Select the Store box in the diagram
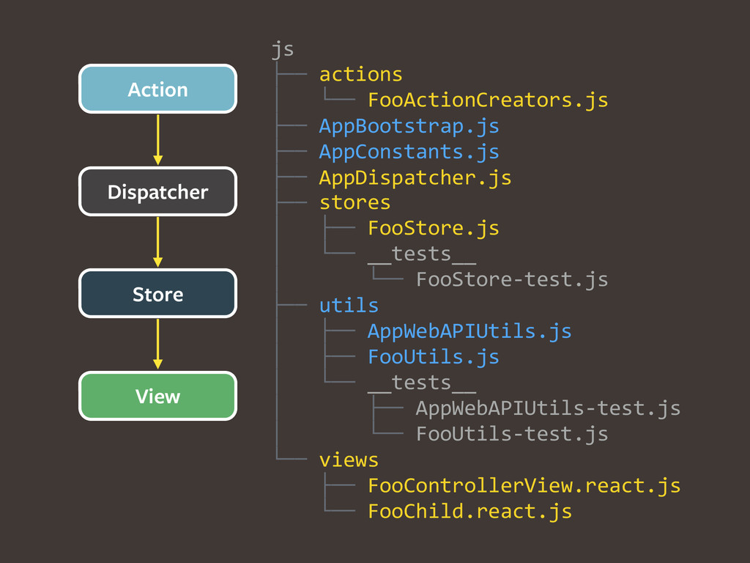Viewport: 750px width, 563px height. tap(157, 295)
